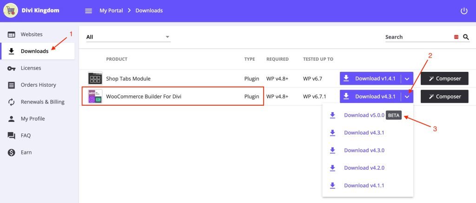Click the WooCommerce Builder For Divi name
476x203 pixels.
144,97
